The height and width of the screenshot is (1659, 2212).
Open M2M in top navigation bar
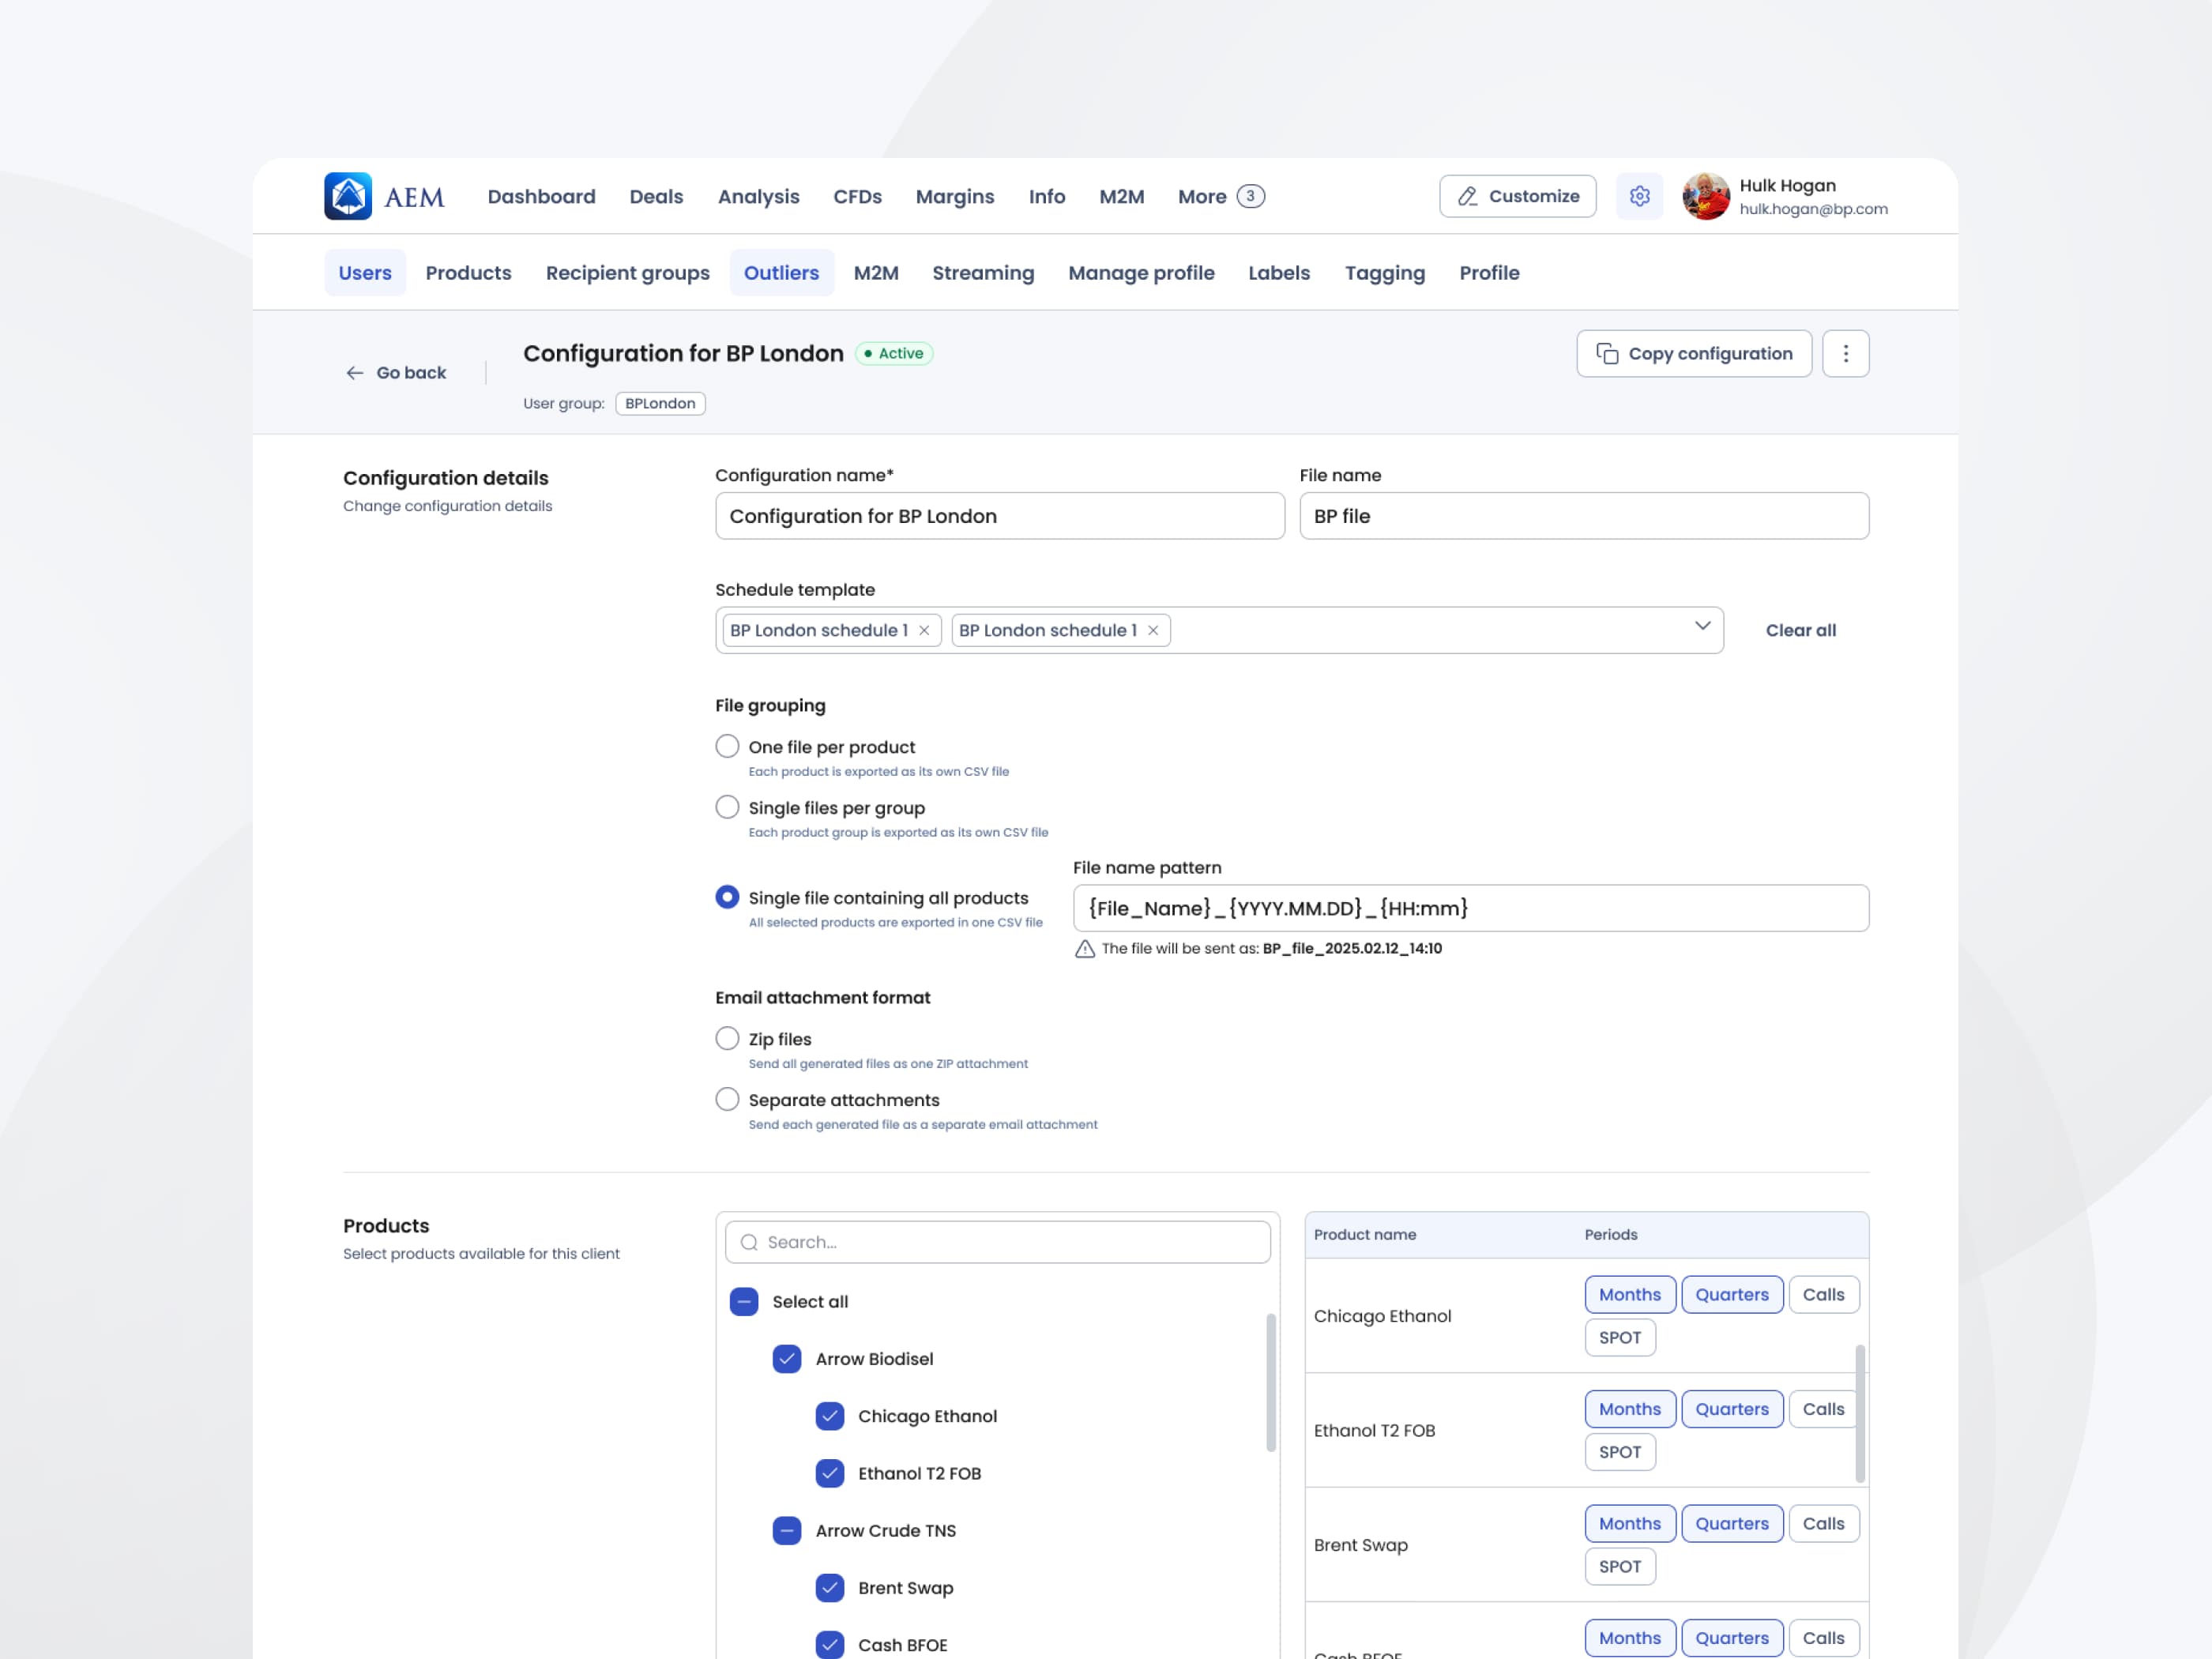click(x=1122, y=196)
